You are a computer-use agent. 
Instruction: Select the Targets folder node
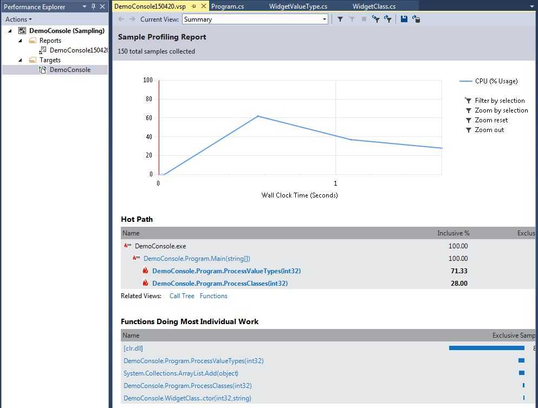point(50,60)
